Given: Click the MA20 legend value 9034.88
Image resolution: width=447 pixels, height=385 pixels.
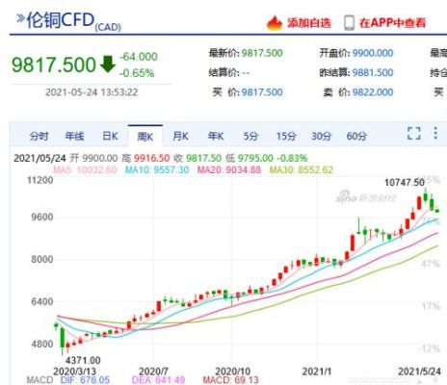Looking at the screenshot, I should click(243, 169).
